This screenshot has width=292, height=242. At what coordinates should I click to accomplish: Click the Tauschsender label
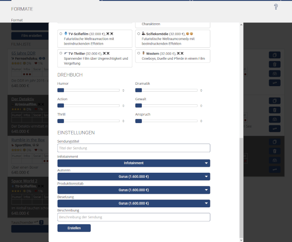click(22, 222)
